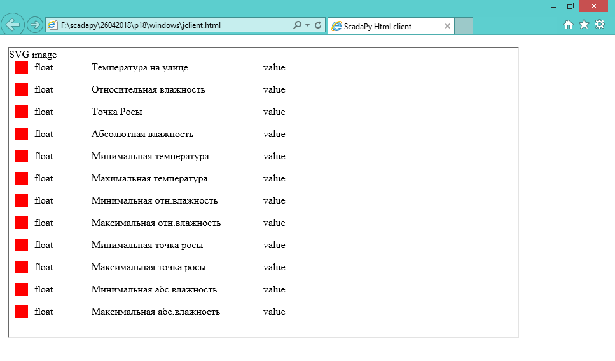This screenshot has height=361, width=615.
Task: Click value of Максимальная отн.влажность
Action: pos(274,223)
